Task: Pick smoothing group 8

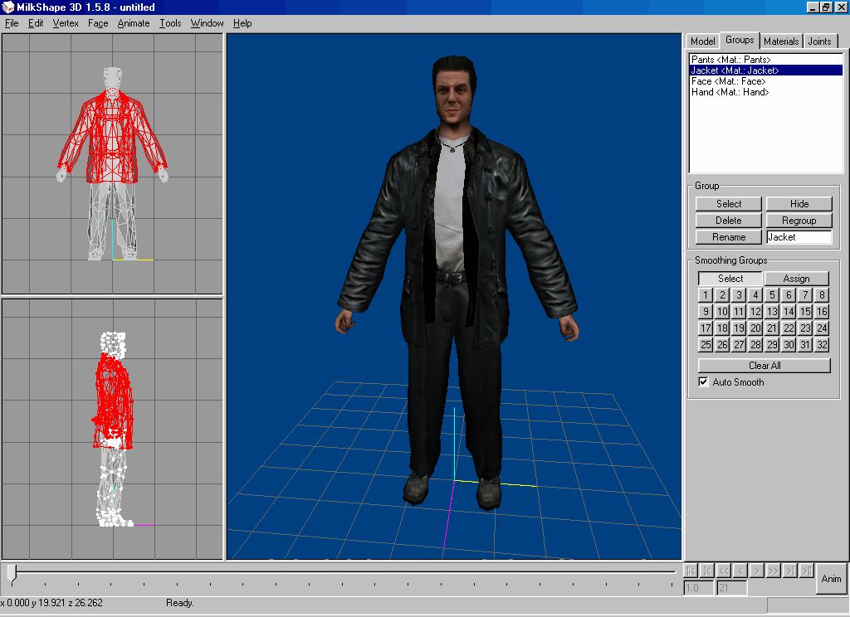Action: pyautogui.click(x=822, y=295)
